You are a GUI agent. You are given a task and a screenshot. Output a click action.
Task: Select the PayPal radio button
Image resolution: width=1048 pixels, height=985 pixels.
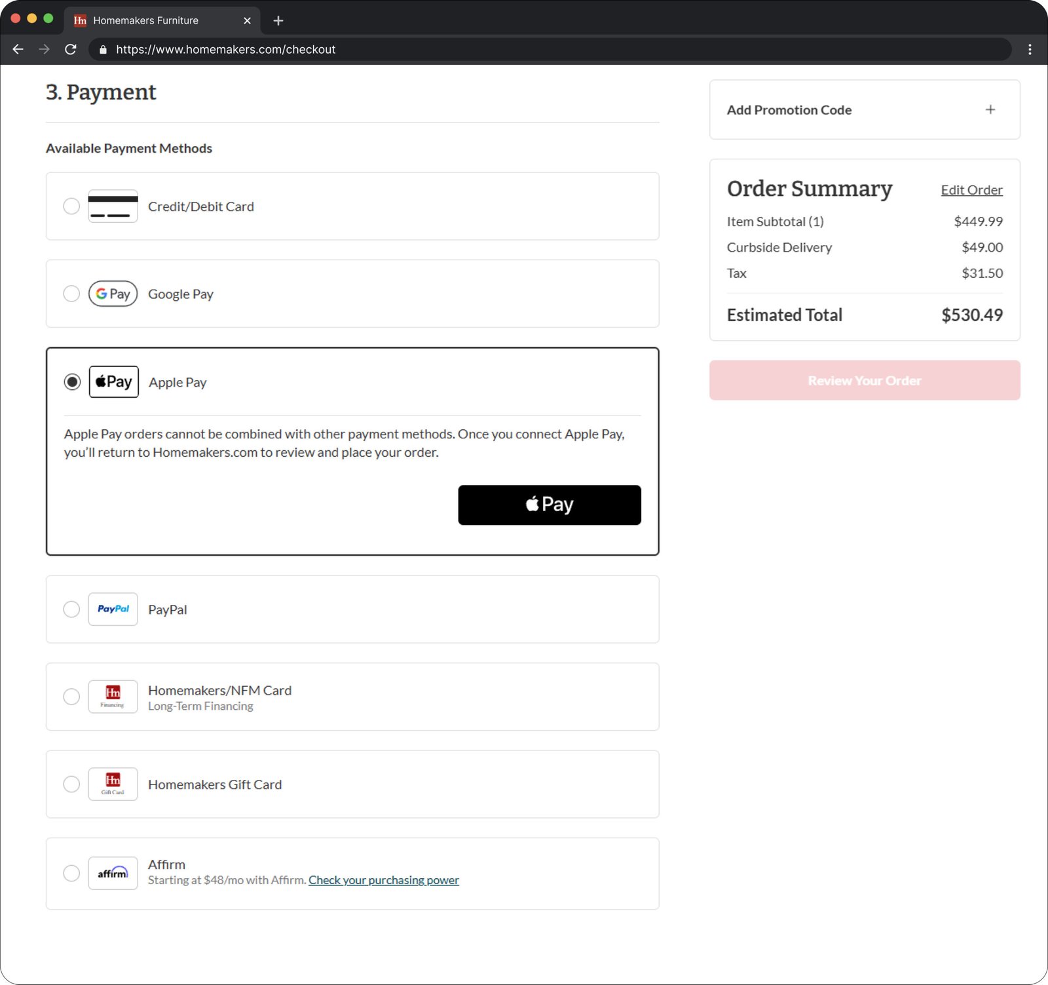click(71, 609)
